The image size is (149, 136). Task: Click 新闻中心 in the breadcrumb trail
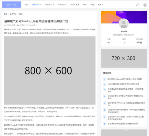13,14
